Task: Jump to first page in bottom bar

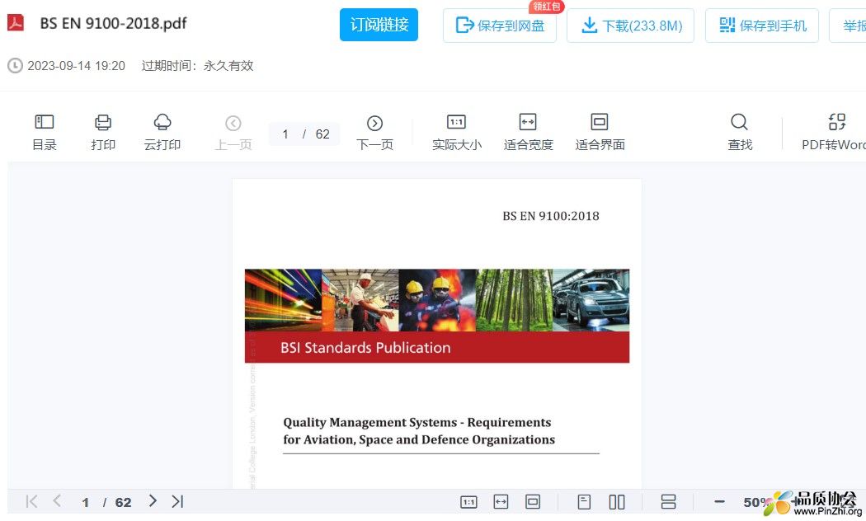Action: 31,501
